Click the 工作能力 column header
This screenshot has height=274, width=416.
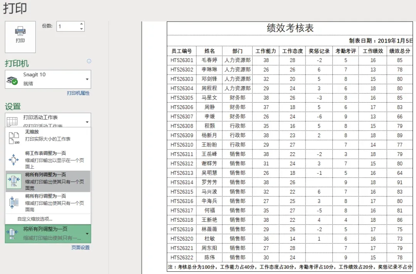tap(266, 51)
